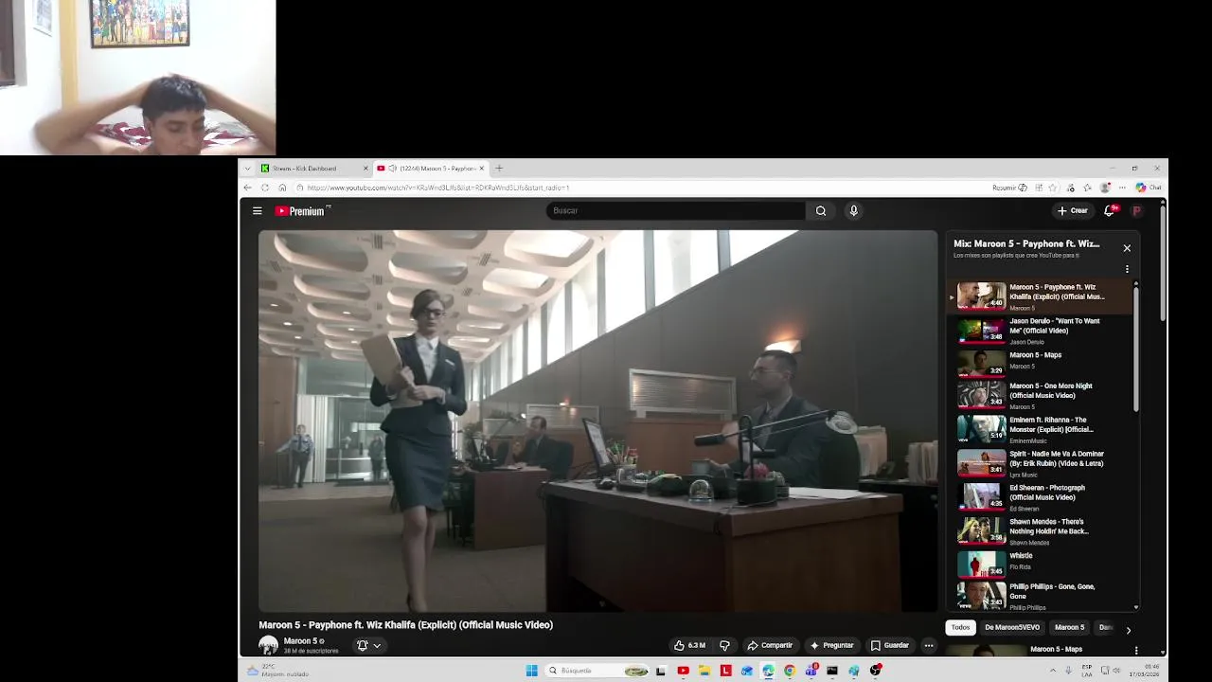Play Maroon 5 - Maps from mix

[x=1040, y=364]
